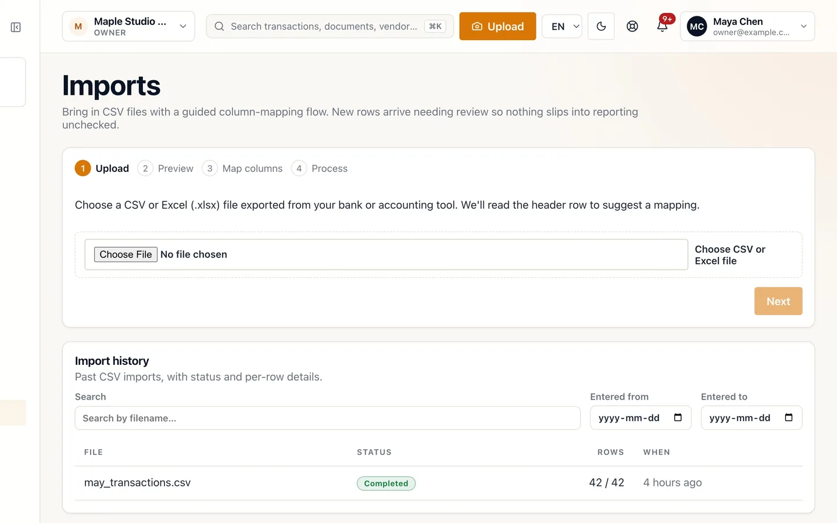Select the Preview step

166,169
